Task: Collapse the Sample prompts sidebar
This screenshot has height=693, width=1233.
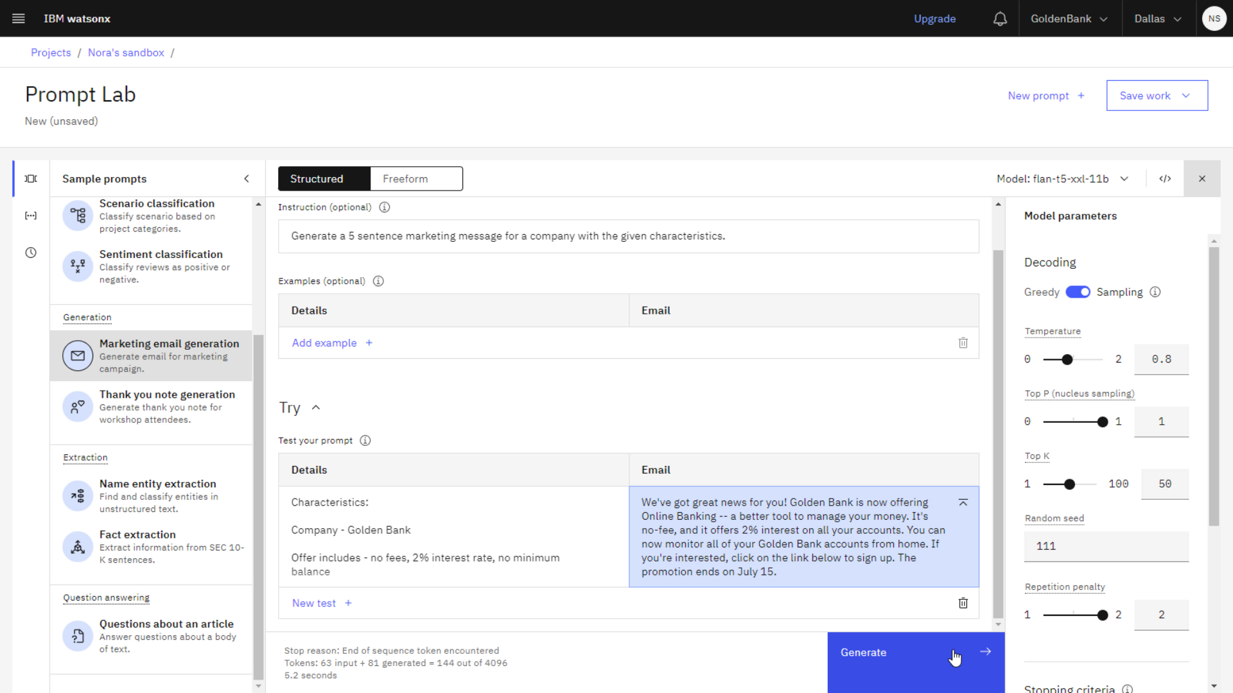Action: pyautogui.click(x=247, y=178)
